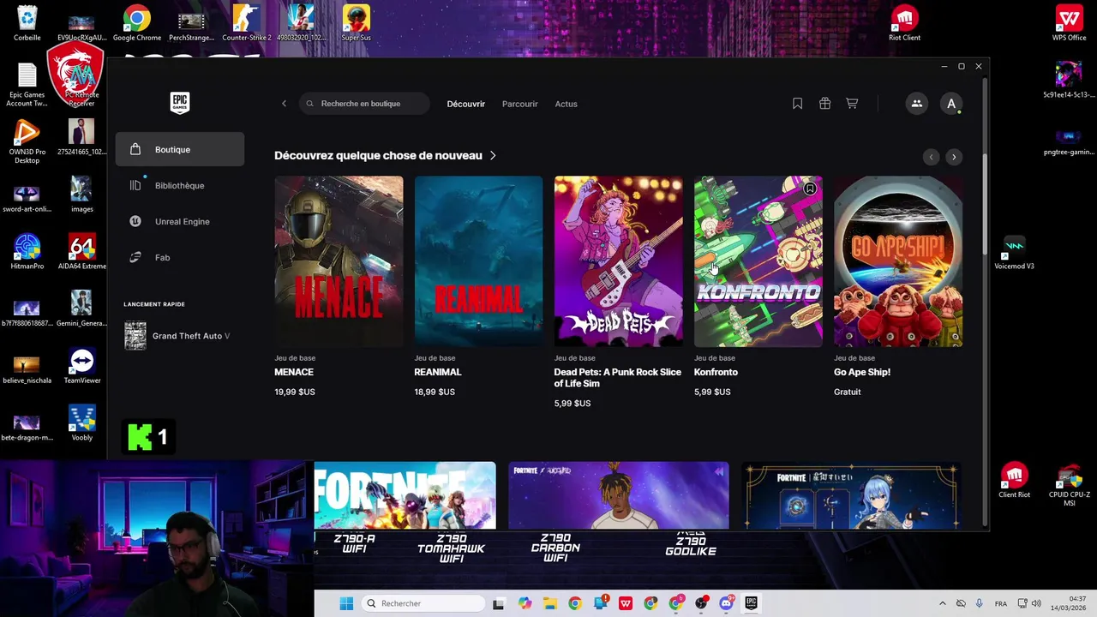Select Bibliothèque in the sidebar
This screenshot has width=1097, height=617.
tap(180, 185)
